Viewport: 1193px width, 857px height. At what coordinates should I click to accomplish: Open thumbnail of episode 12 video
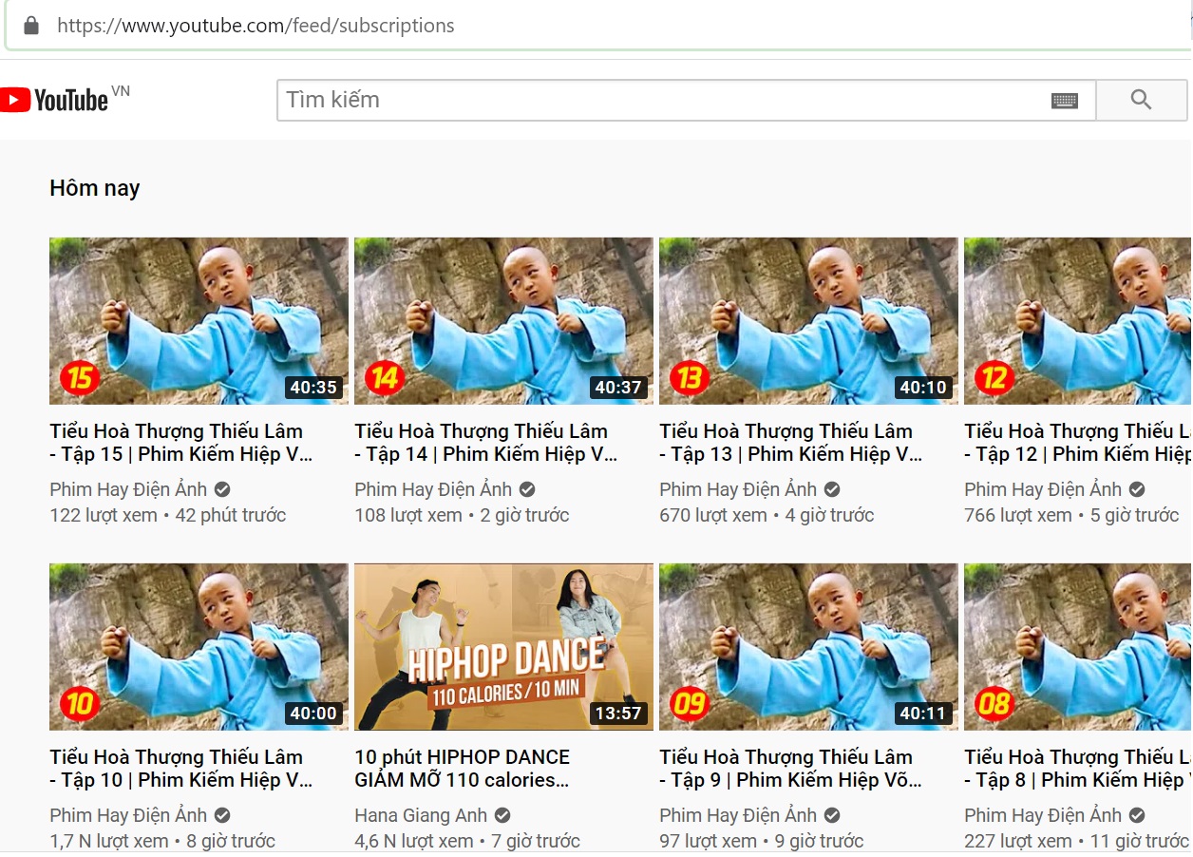[x=1078, y=321]
